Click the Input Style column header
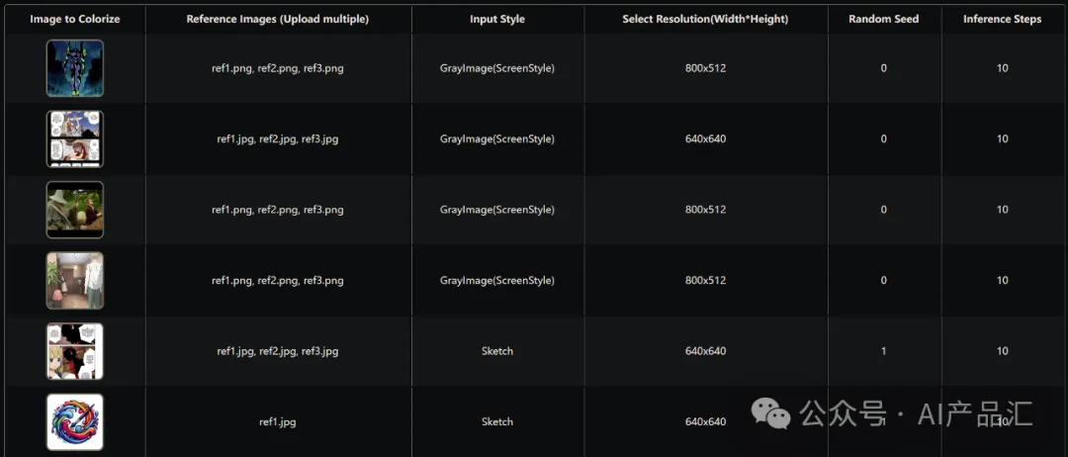 point(497,19)
